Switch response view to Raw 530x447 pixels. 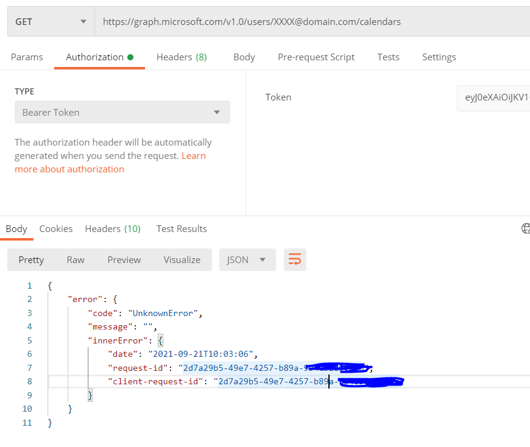point(76,259)
